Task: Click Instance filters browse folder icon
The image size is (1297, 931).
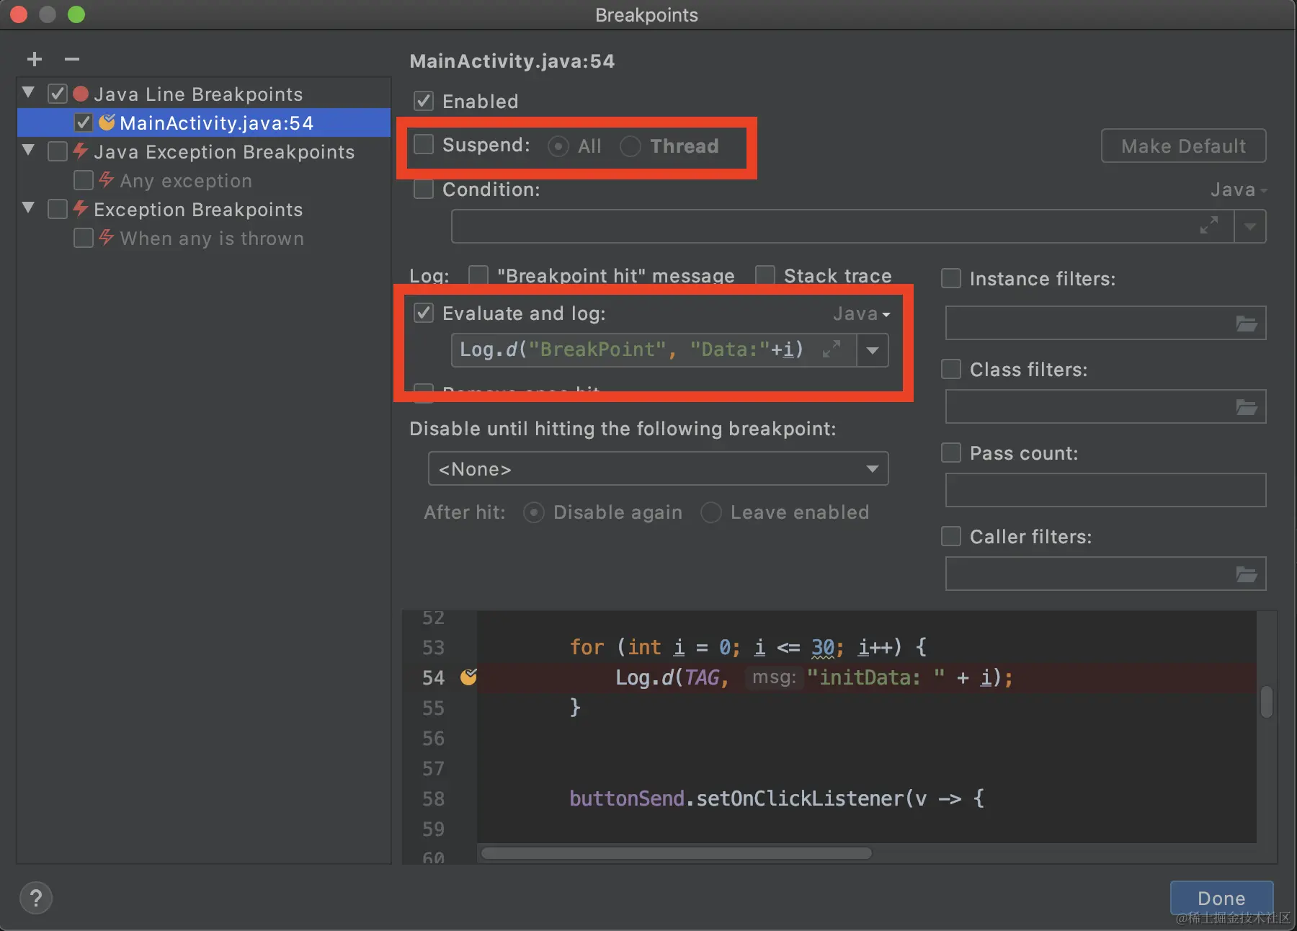Action: click(1247, 324)
